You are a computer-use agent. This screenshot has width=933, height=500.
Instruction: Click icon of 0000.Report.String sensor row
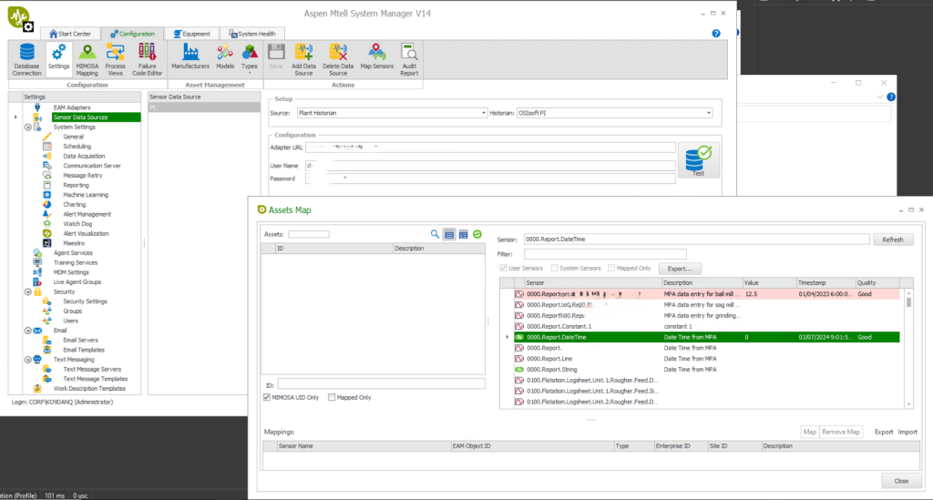coord(518,369)
